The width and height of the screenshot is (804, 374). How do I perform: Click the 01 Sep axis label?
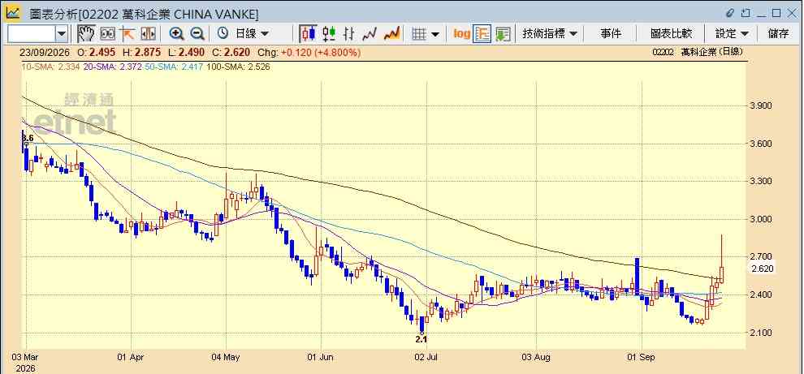pyautogui.click(x=642, y=357)
